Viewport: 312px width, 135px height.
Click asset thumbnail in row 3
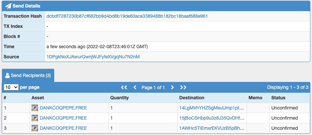pos(34,128)
